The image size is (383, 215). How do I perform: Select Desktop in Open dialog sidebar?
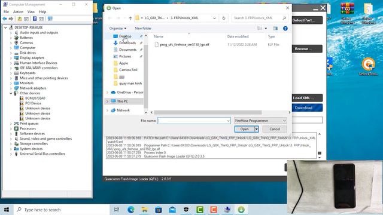125,36
